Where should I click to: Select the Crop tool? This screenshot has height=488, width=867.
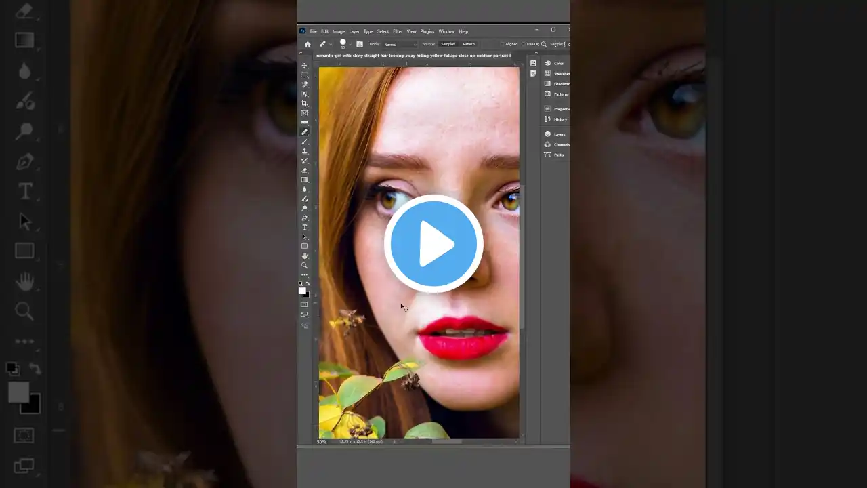click(x=304, y=104)
